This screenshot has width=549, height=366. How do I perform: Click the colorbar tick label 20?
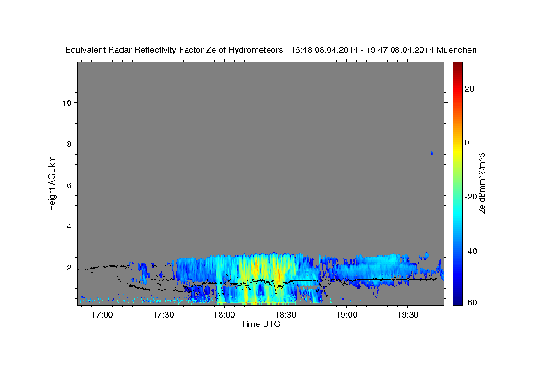point(469,89)
